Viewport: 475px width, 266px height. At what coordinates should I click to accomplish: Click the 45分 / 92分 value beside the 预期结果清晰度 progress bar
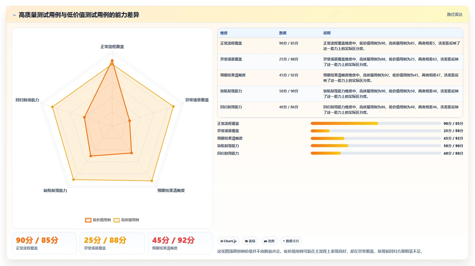click(x=453, y=138)
